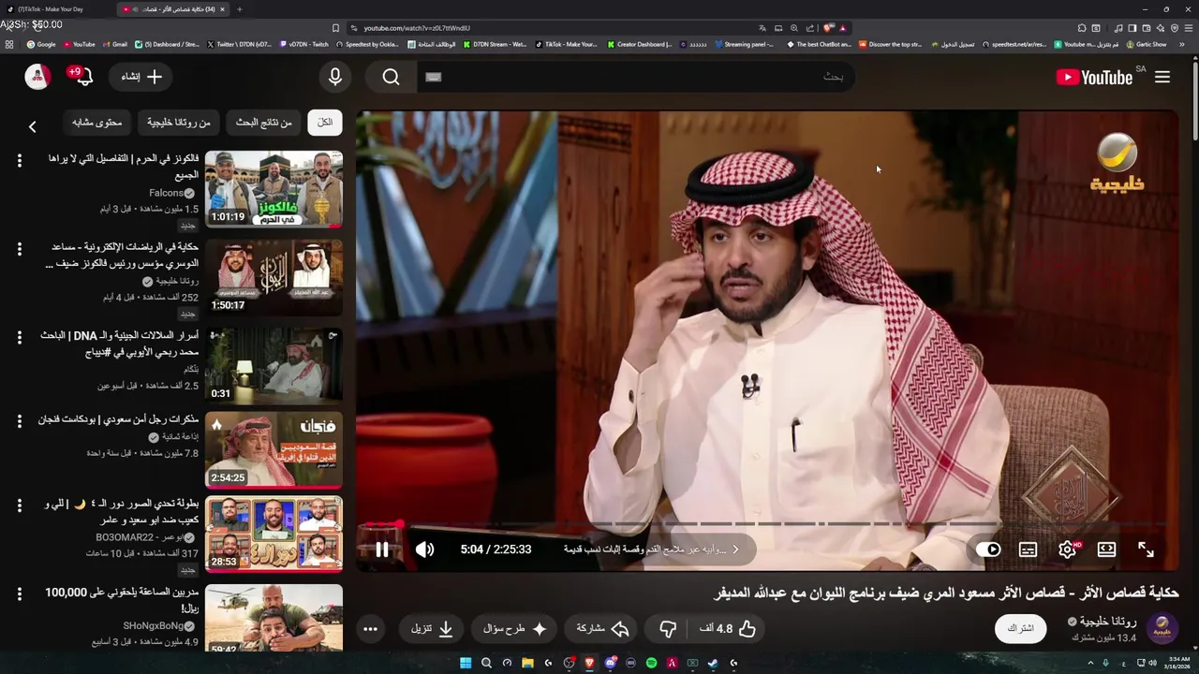Open the Windows Start button
Viewport: 1199px width, 674px height.
tap(466, 663)
